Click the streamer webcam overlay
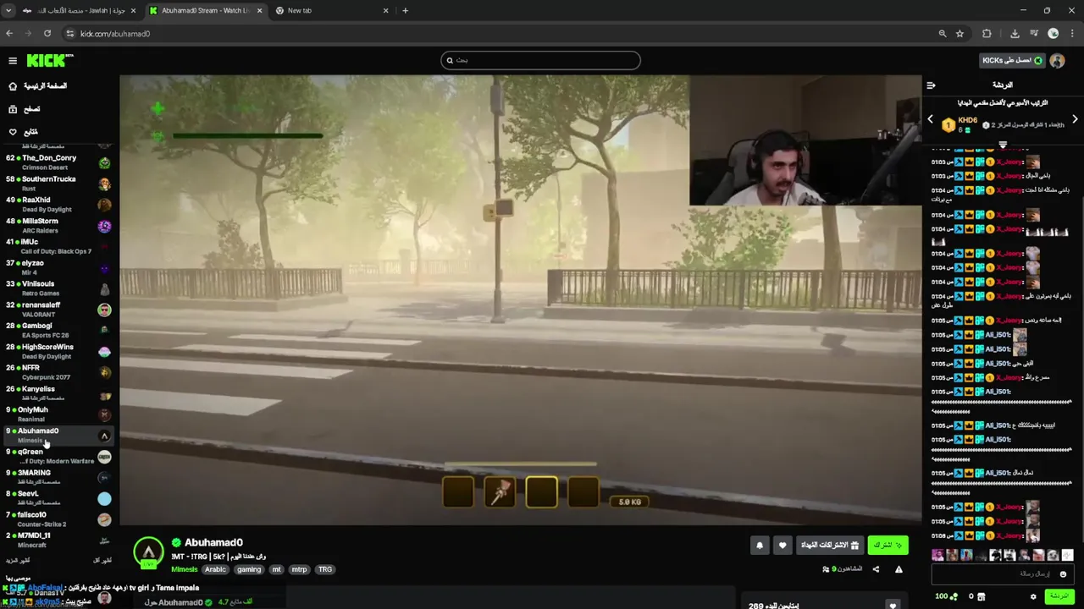 tap(805, 140)
